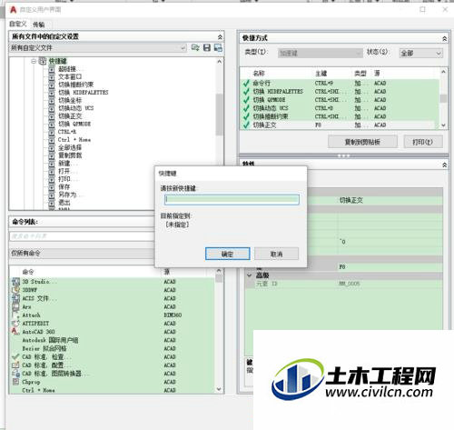Select the AutoCAD 360 command icon

[x=15, y=332]
